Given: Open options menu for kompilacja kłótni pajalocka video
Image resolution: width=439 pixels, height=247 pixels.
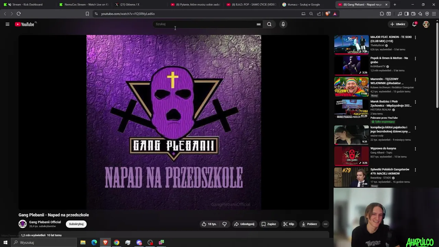Looking at the screenshot, I should click(x=415, y=128).
